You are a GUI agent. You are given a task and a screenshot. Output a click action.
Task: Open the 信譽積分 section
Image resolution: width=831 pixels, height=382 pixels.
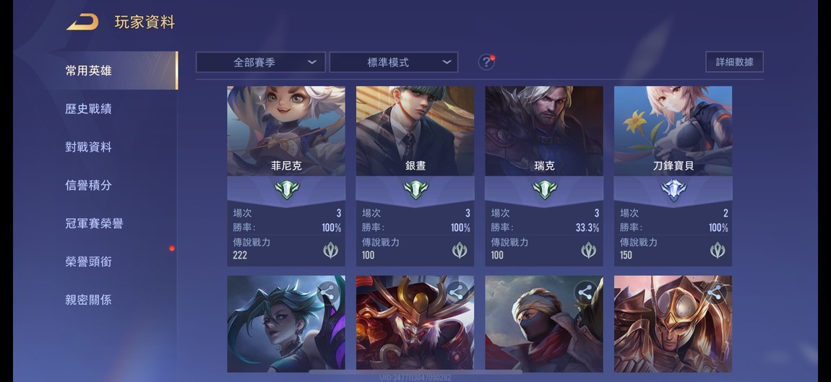[x=88, y=185]
